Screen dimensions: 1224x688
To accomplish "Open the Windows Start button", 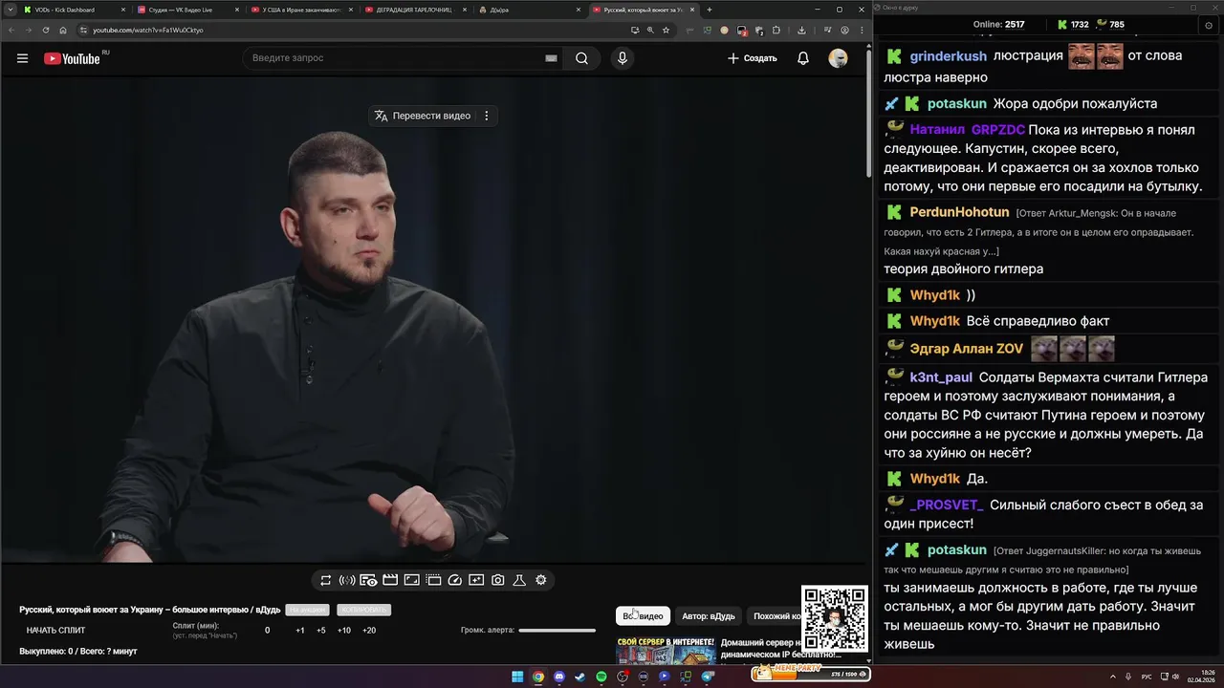I will coord(517,677).
